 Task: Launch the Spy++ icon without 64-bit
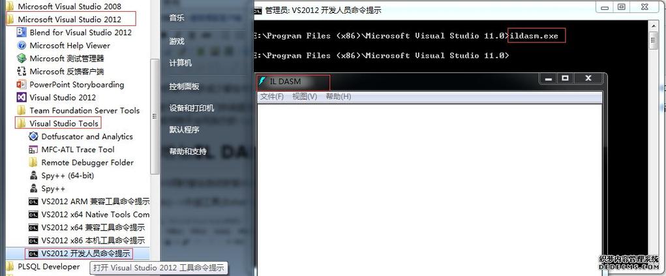pyautogui.click(x=33, y=189)
